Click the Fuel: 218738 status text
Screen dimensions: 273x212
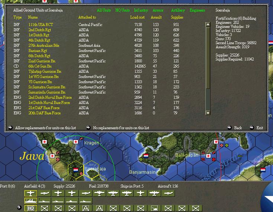pos(99,186)
